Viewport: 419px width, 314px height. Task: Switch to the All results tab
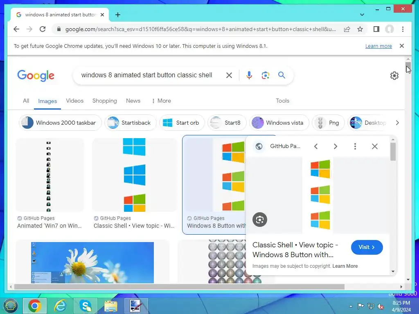[x=26, y=101]
